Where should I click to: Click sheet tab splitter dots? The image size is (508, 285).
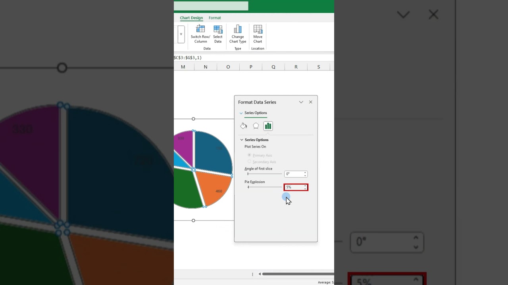click(x=252, y=274)
